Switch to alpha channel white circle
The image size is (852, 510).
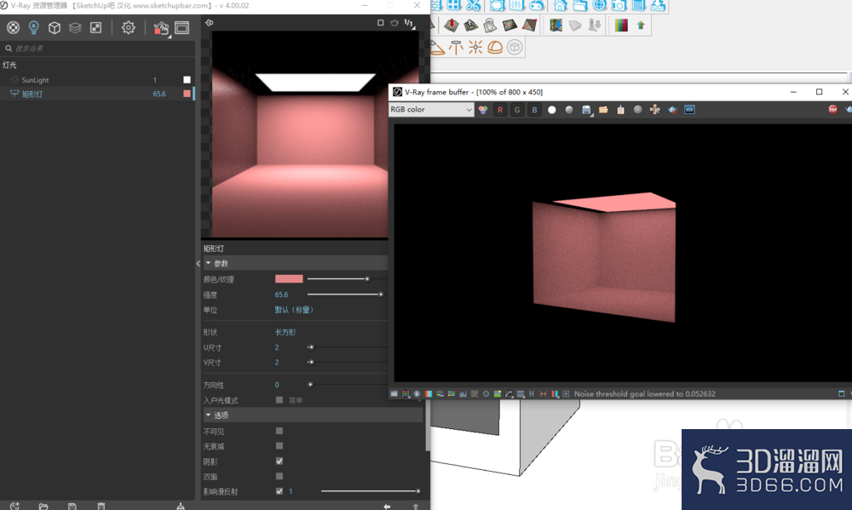552,110
